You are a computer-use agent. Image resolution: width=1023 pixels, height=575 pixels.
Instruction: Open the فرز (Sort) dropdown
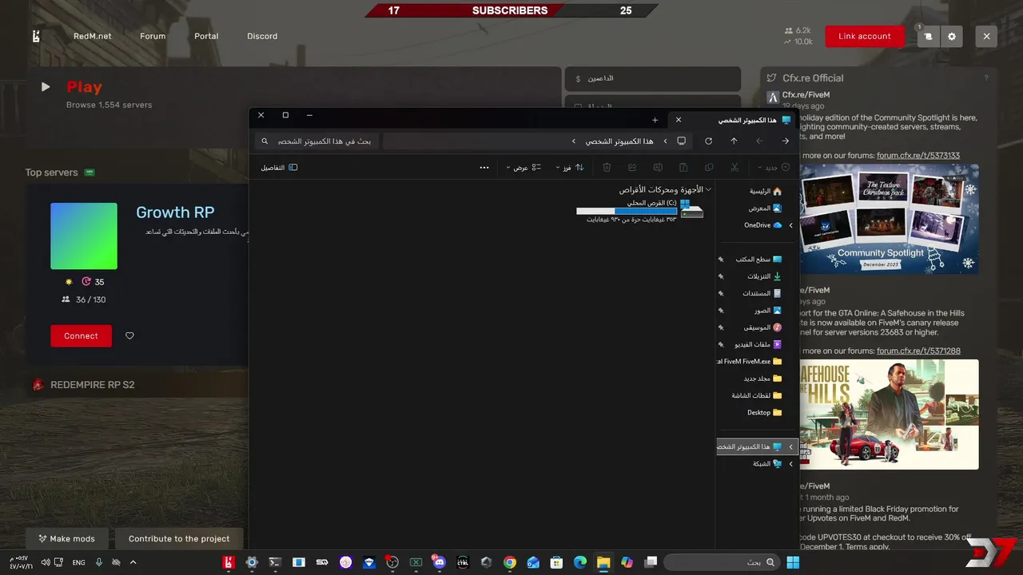click(571, 167)
